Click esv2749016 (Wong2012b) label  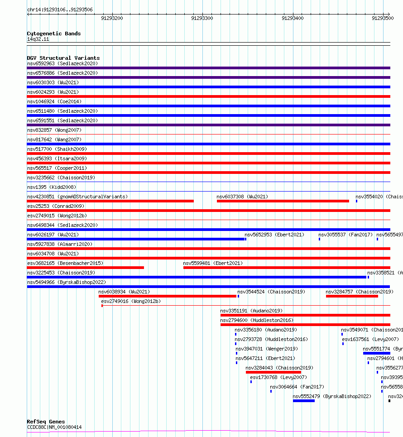pos(131,301)
